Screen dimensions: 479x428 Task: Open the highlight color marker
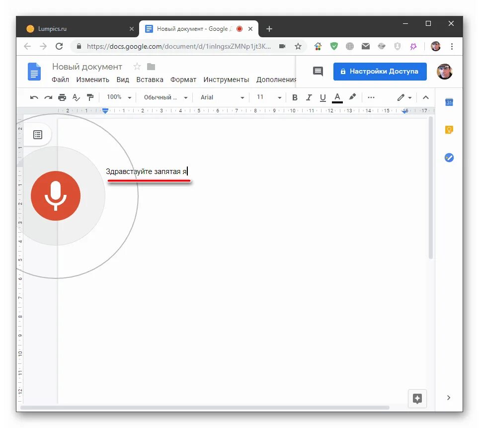(352, 97)
